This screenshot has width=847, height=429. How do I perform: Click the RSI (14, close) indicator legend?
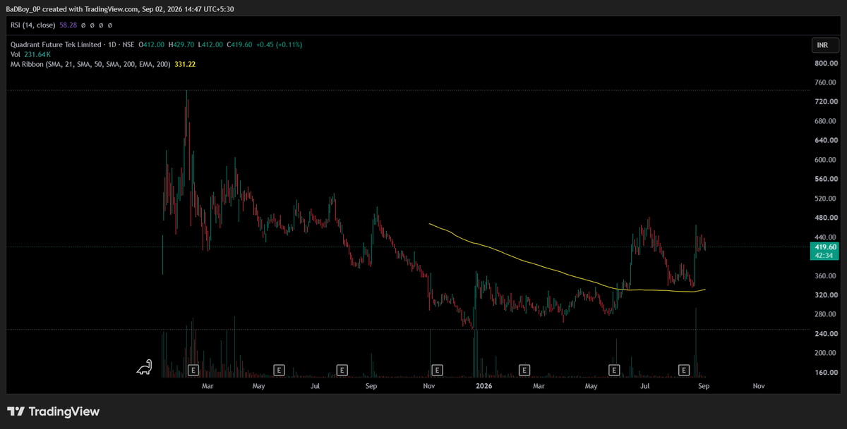34,25
